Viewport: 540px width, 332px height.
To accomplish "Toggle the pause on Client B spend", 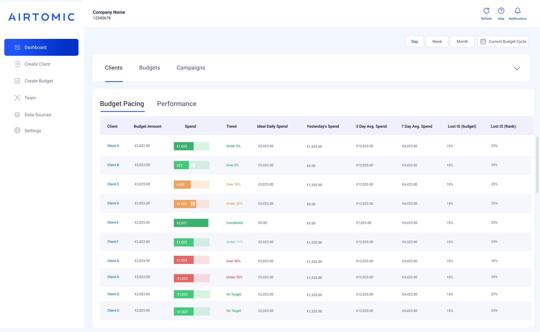I will 193,165.
